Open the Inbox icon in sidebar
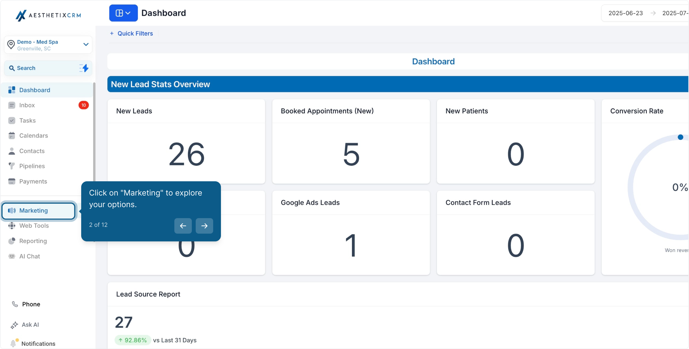Screen dimensions: 689x349 [12, 105]
